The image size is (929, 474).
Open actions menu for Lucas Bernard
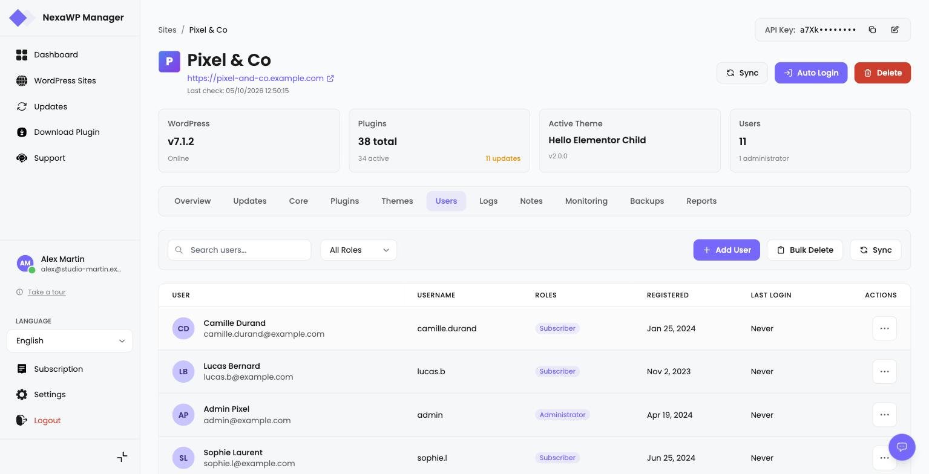coord(884,371)
